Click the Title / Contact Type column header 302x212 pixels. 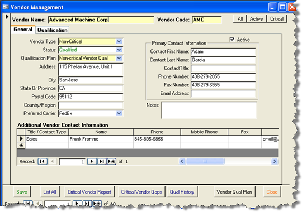[x=47, y=132]
